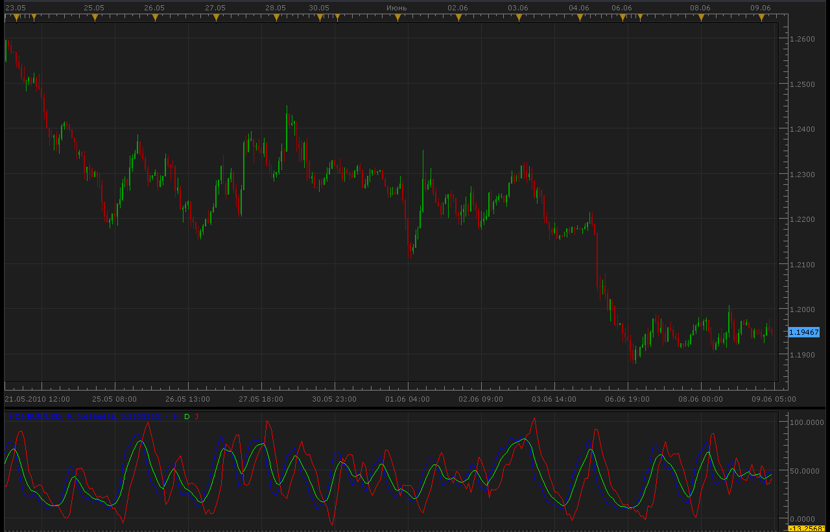830x532 pixels.
Task: Click the yellow marker under 08.06
Action: click(x=701, y=18)
